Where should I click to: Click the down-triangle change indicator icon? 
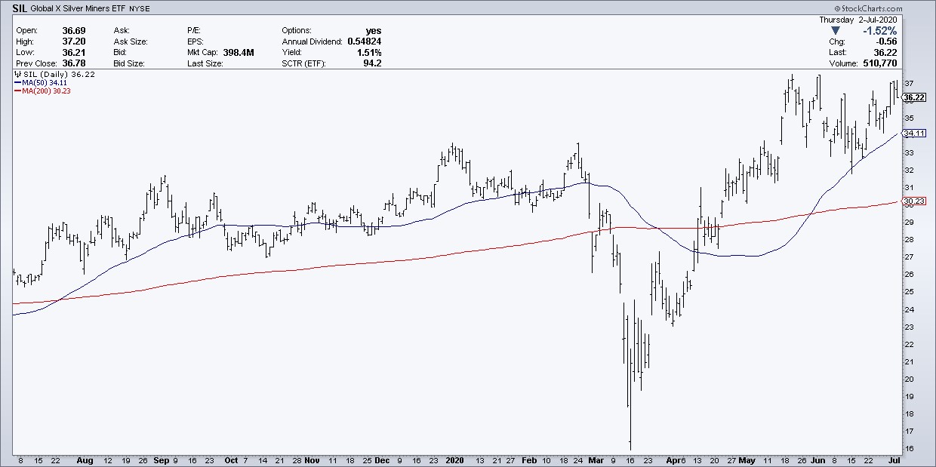835,31
